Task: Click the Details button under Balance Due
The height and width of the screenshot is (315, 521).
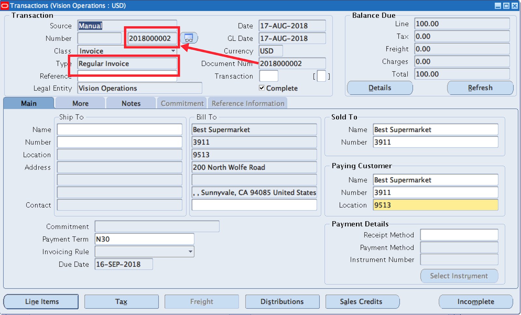Action: click(379, 88)
